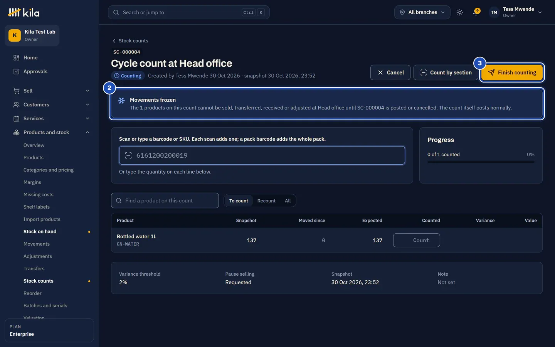Open Adjustments in sidebar
Screen dimensions: 555x347
coord(38,256)
